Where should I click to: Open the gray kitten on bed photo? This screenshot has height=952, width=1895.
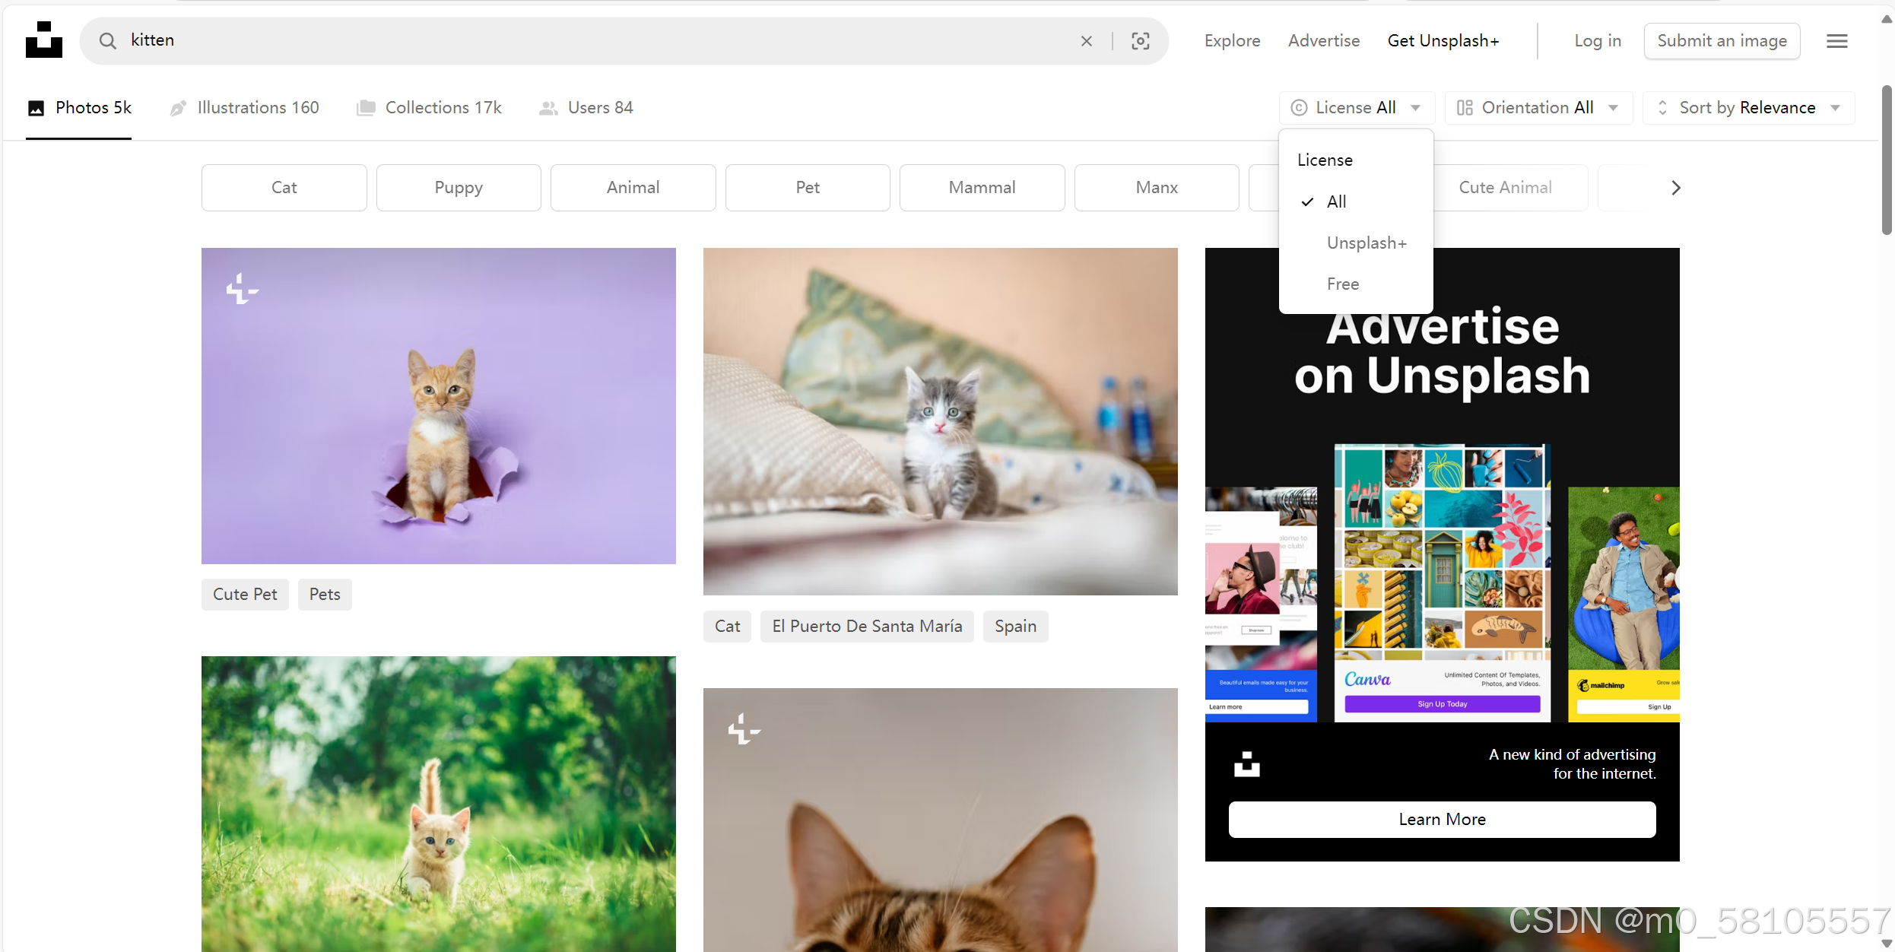940,421
